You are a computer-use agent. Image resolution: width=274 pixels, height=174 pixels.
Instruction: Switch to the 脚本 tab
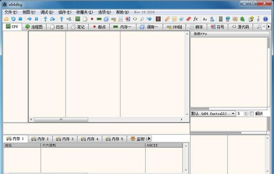pyautogui.click(x=196, y=27)
